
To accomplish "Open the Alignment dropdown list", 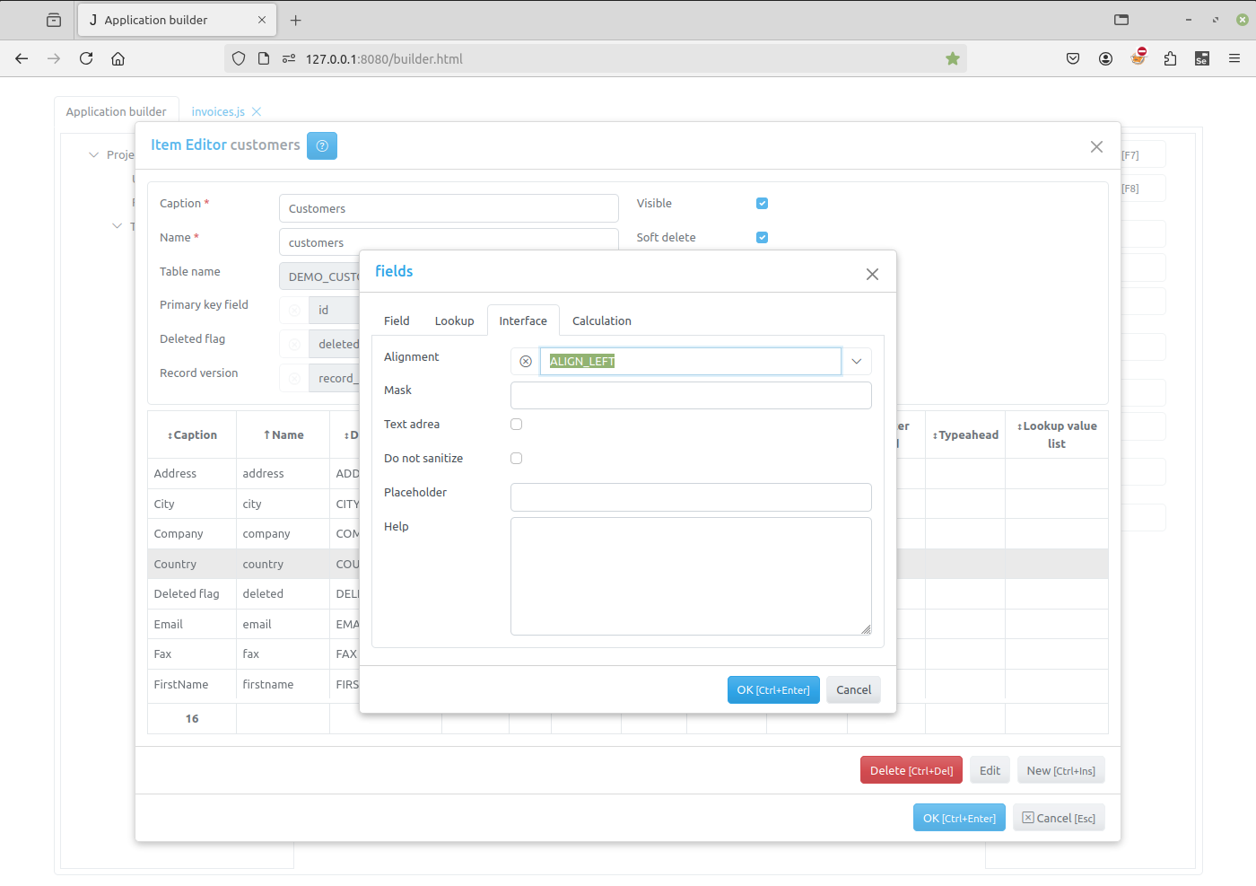I will point(857,361).
